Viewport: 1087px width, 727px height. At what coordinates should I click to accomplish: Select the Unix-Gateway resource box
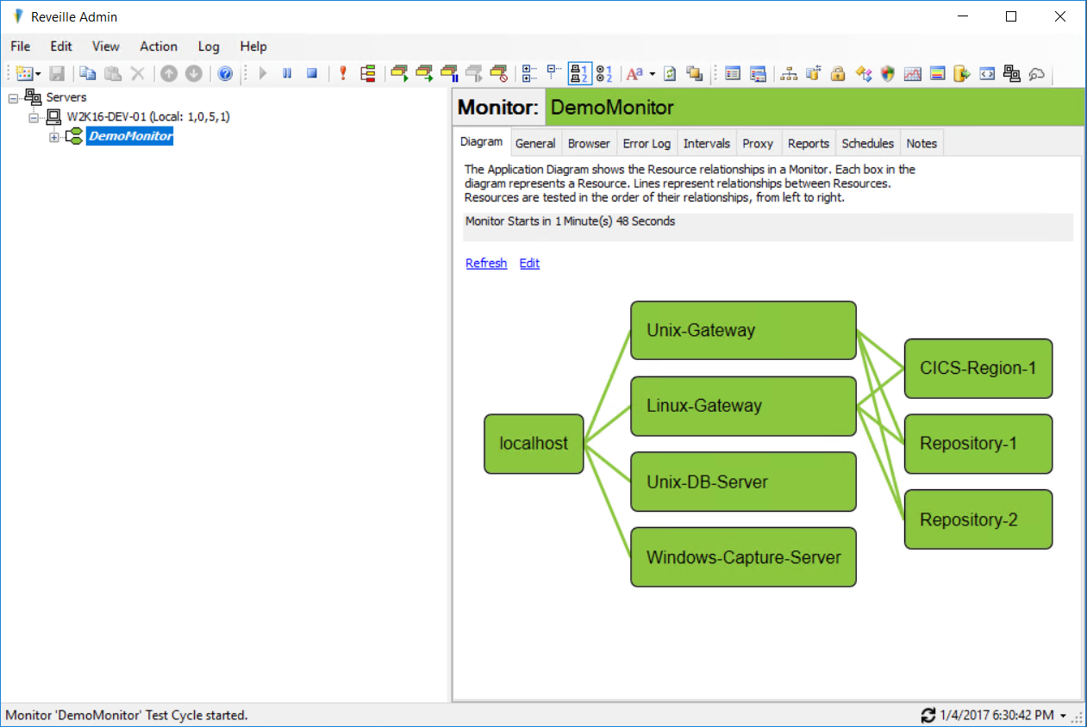[743, 330]
